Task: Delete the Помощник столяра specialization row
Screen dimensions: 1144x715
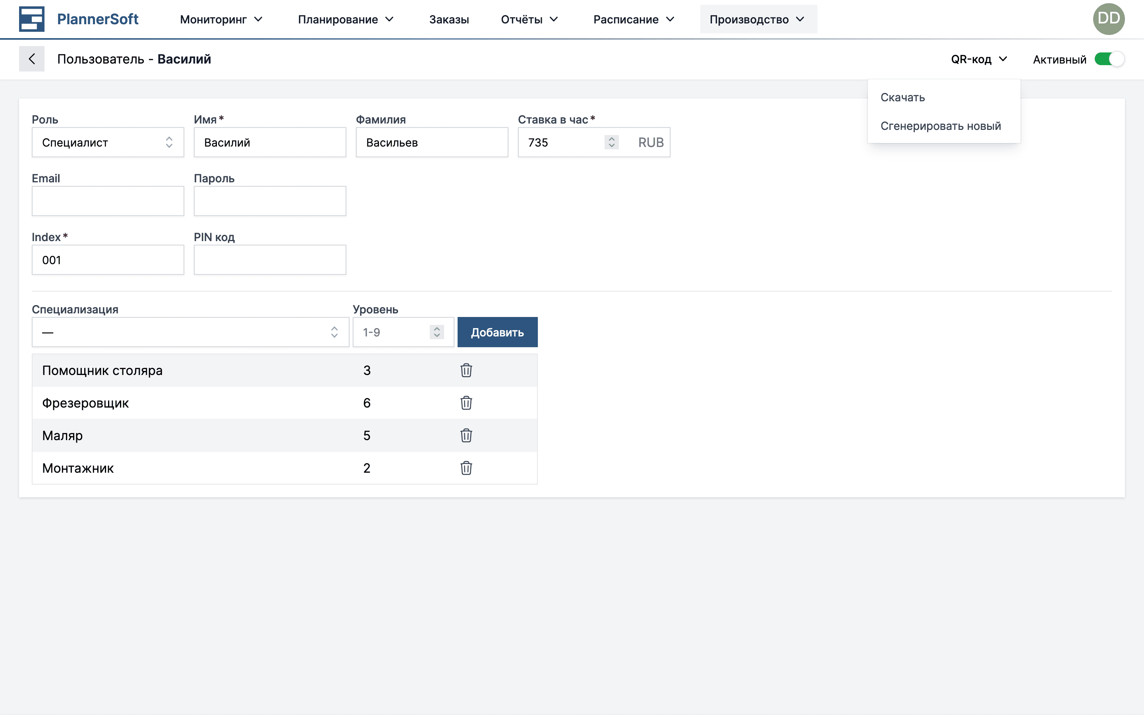Action: 466,370
